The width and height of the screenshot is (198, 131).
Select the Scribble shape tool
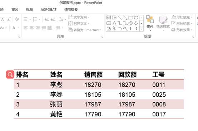[x=114, y=29]
